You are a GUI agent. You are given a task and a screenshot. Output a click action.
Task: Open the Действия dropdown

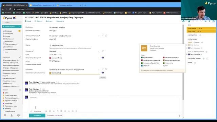(50, 21)
